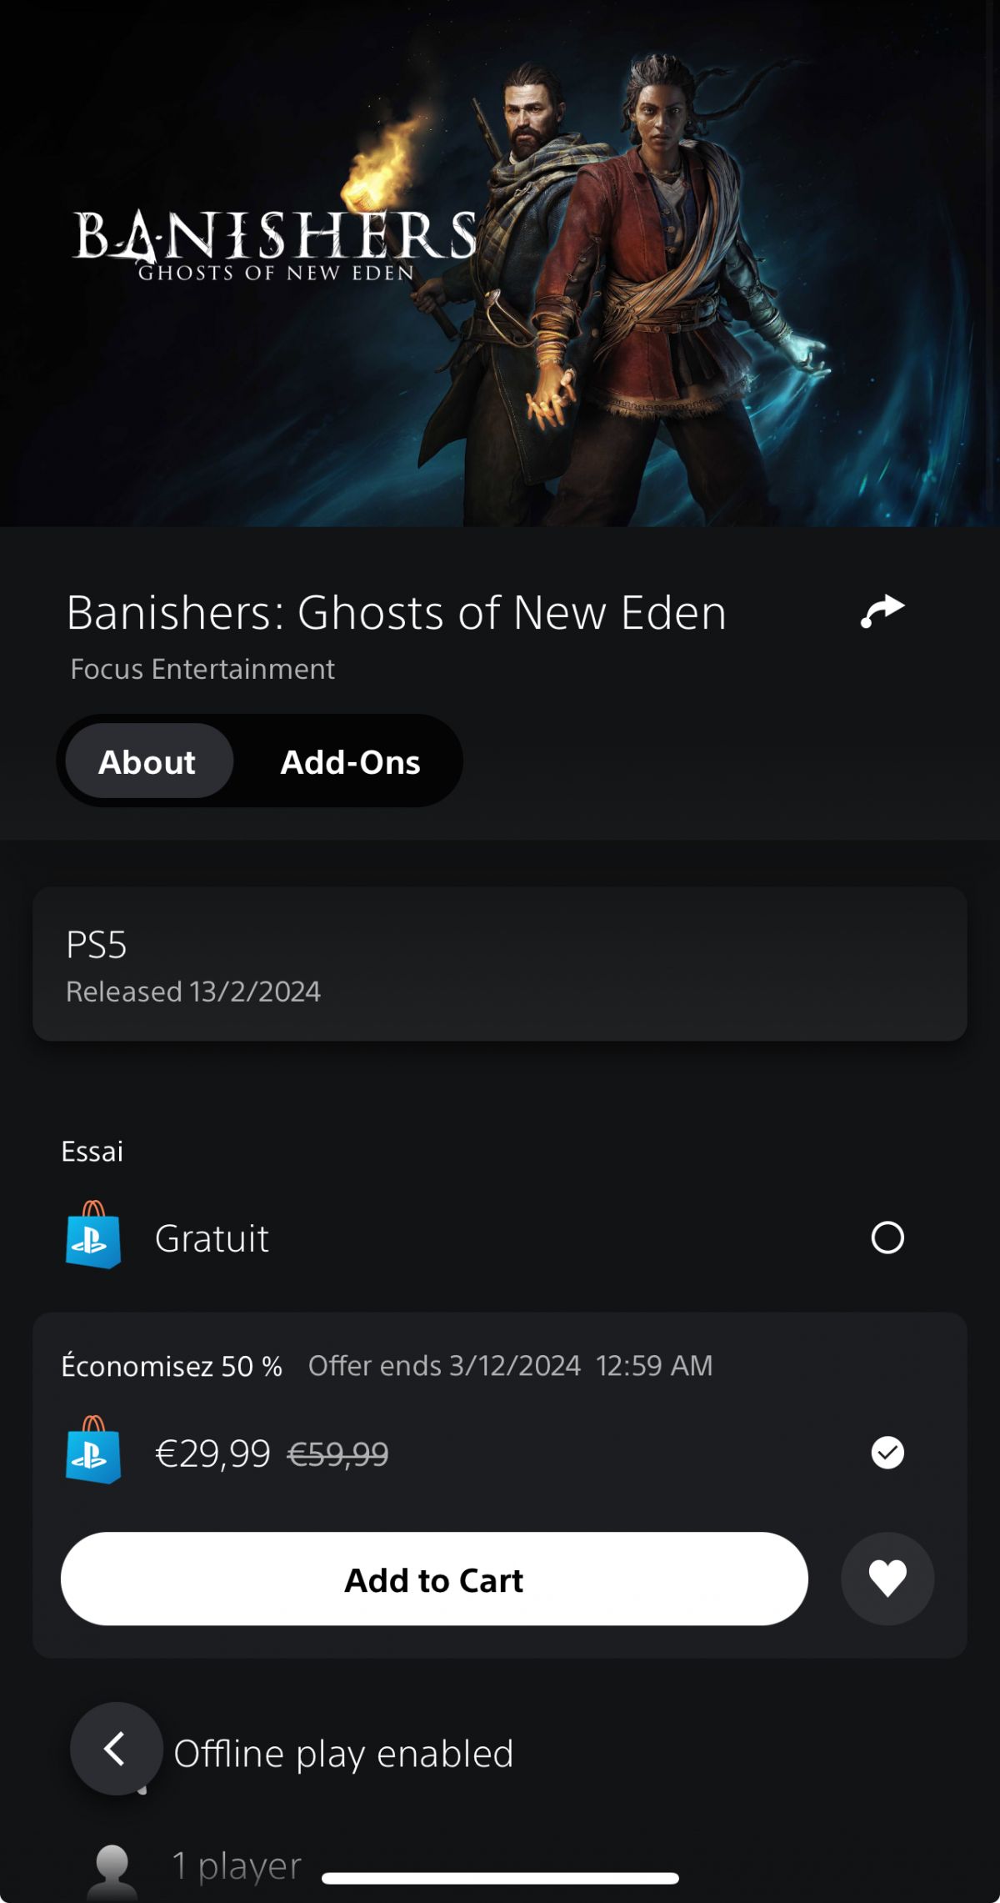Switch to the Add-Ons tab
1000x1903 pixels.
point(350,762)
